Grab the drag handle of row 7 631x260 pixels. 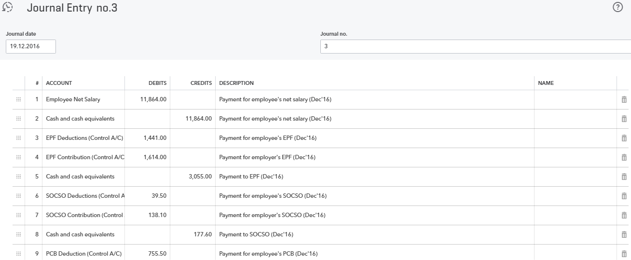18,215
